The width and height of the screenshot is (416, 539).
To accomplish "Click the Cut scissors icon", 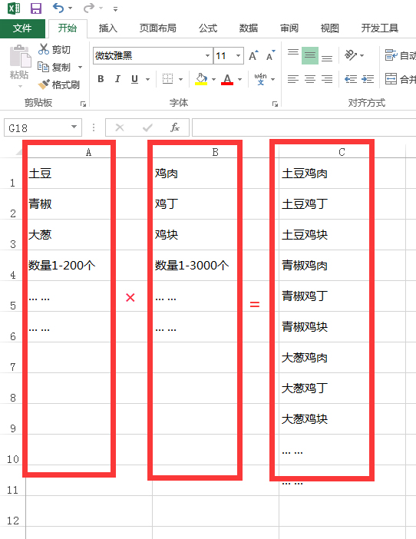I will click(44, 49).
